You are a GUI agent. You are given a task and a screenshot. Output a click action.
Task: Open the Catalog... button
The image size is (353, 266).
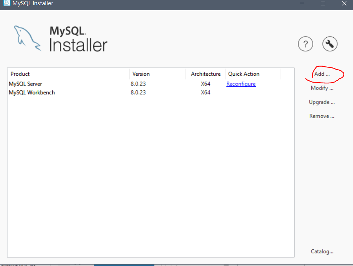(x=322, y=252)
